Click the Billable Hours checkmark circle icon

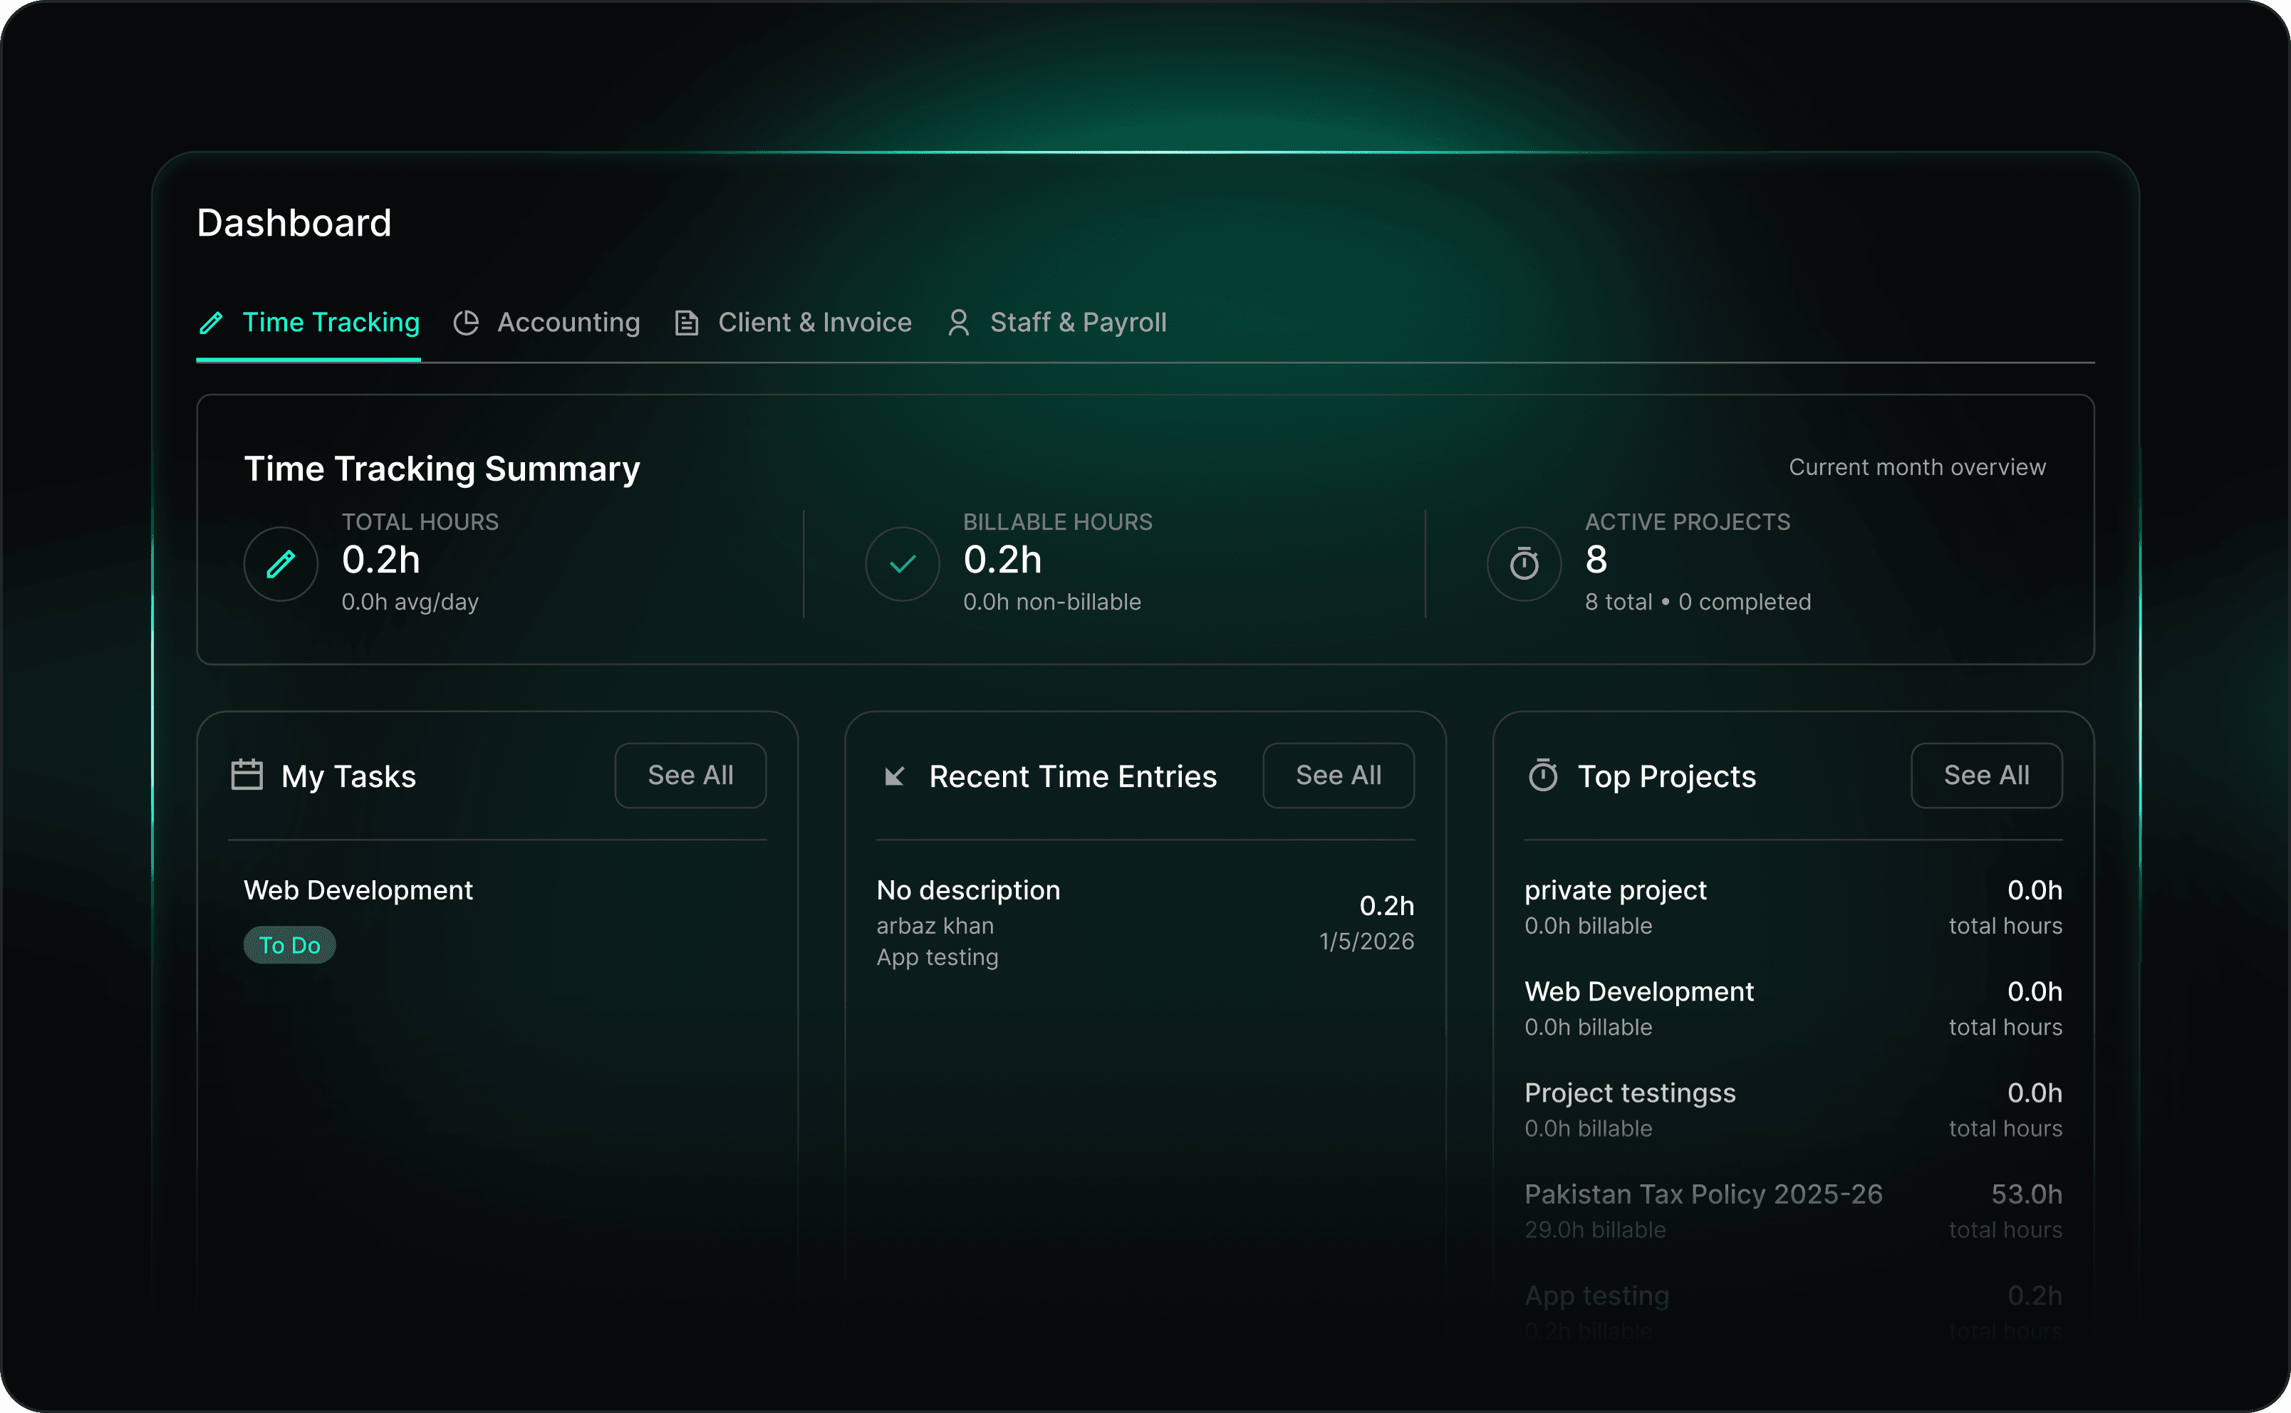[902, 563]
